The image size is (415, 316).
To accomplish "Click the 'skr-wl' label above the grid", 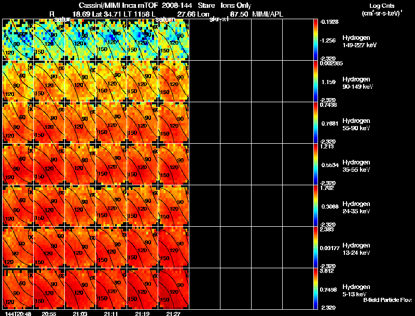I will [x=219, y=20].
